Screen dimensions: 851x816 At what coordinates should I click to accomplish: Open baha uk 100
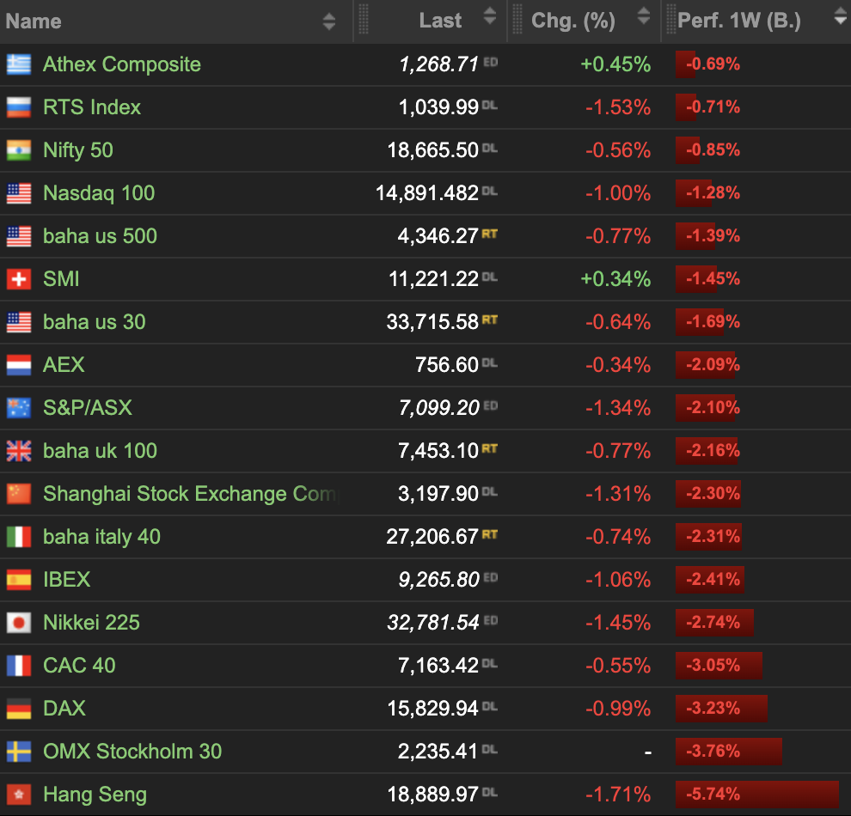click(x=101, y=451)
